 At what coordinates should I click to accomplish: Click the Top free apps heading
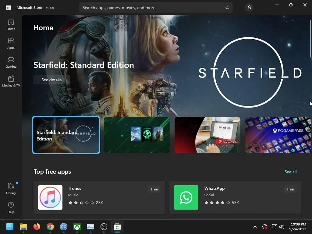tap(52, 172)
